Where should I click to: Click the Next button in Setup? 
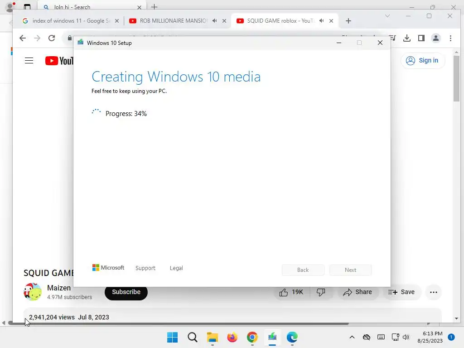[x=350, y=270]
